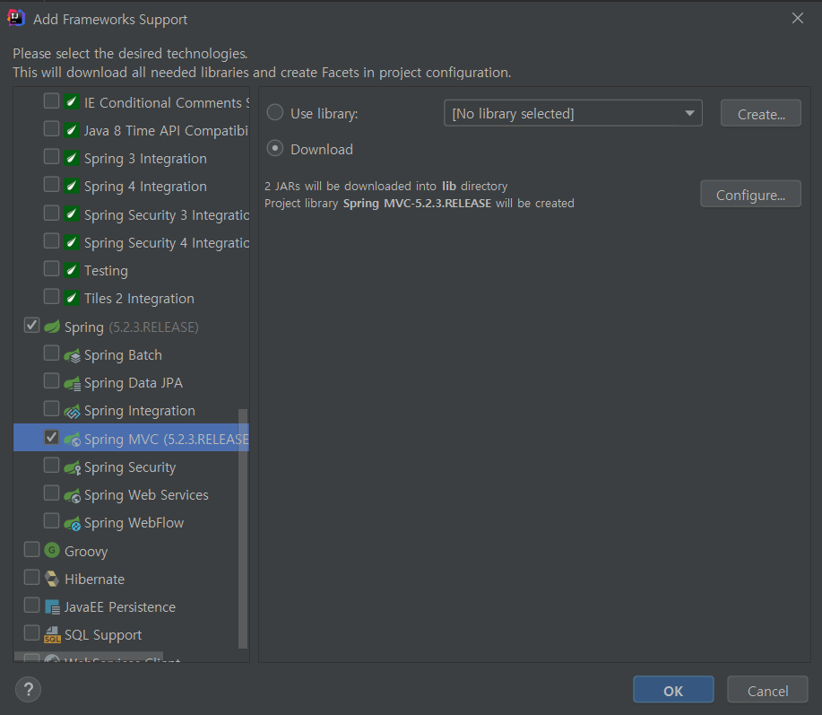Select the Tiles 2 Integration row
The image size is (822, 715).
click(x=131, y=299)
